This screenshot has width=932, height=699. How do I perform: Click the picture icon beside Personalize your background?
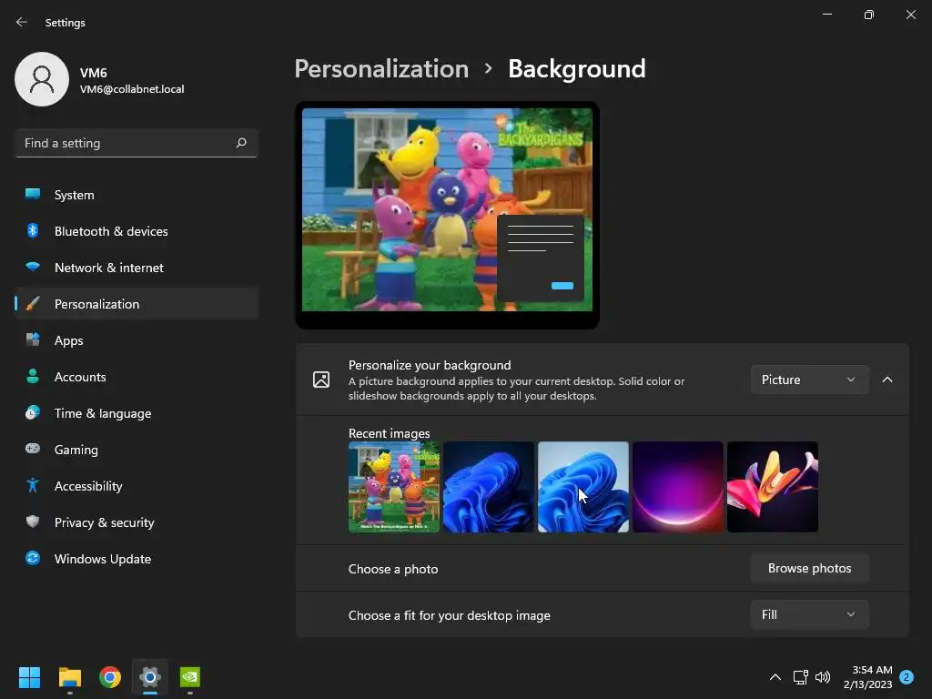[321, 380]
